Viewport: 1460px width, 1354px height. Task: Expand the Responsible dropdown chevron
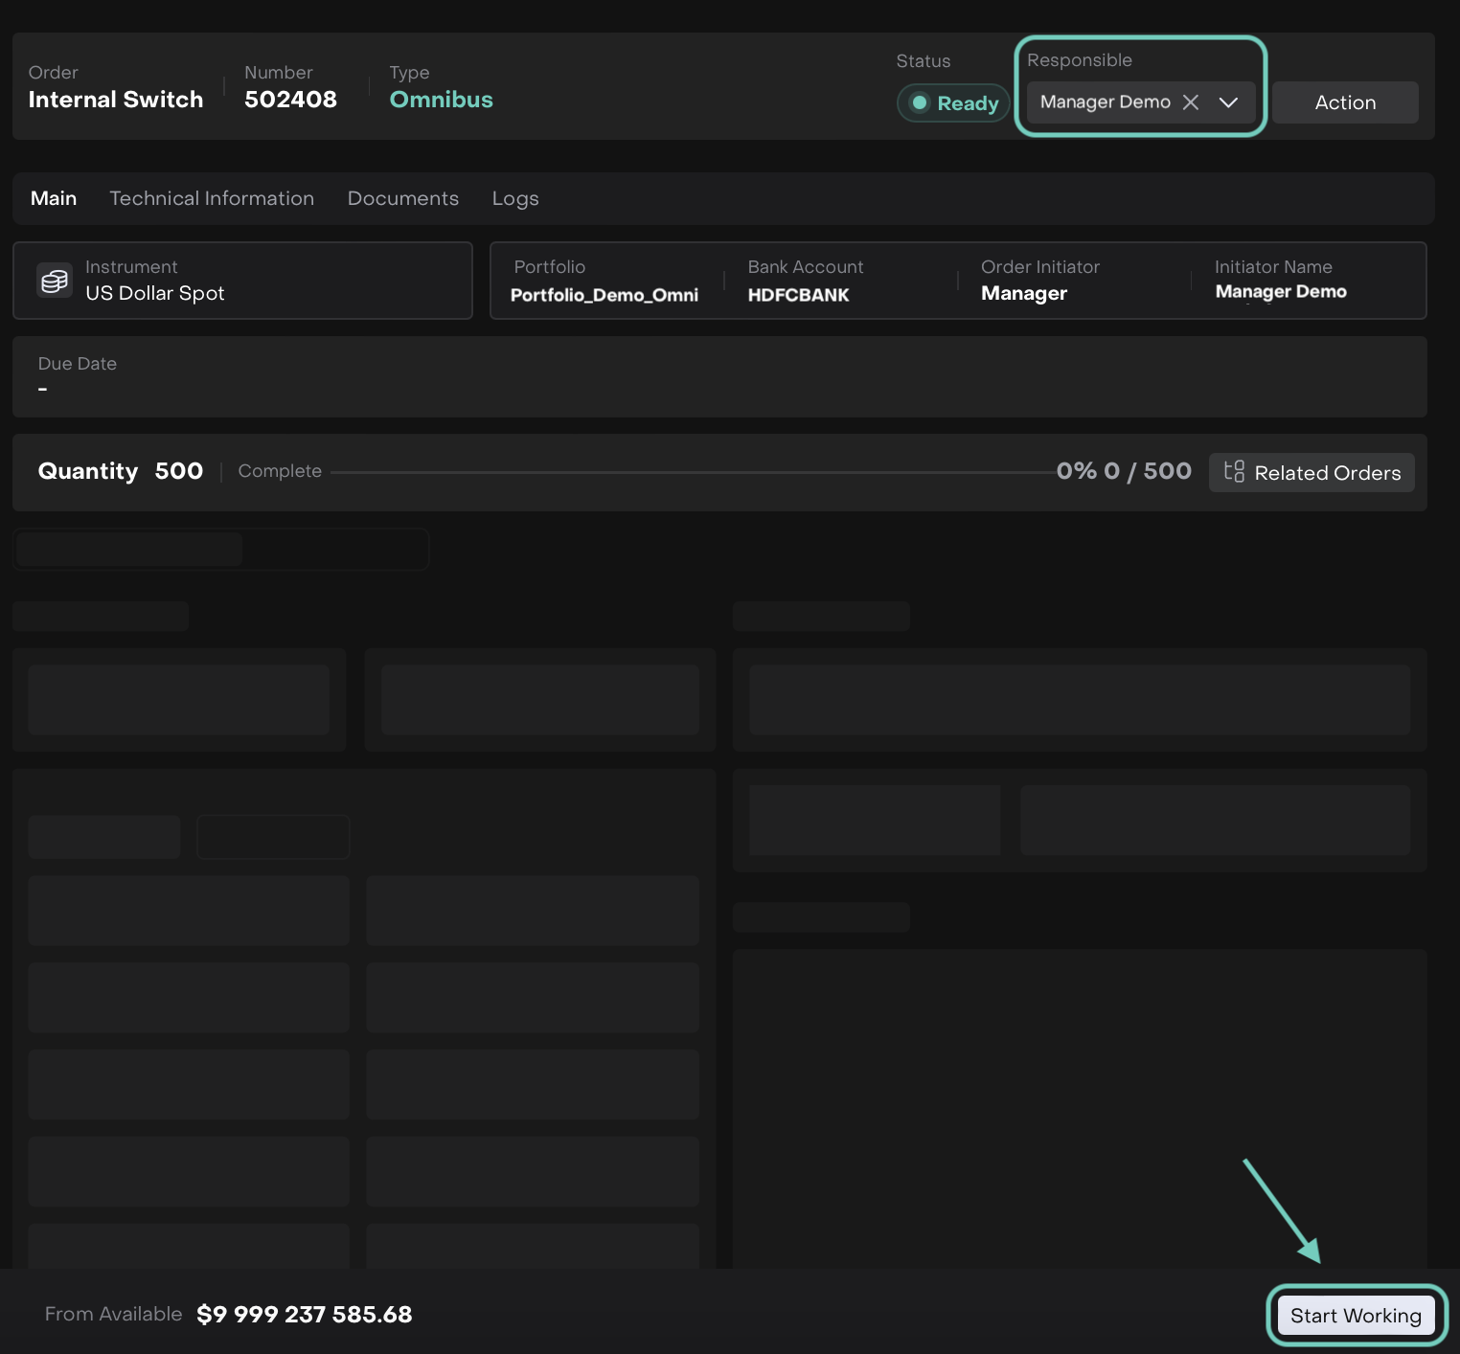(x=1228, y=102)
